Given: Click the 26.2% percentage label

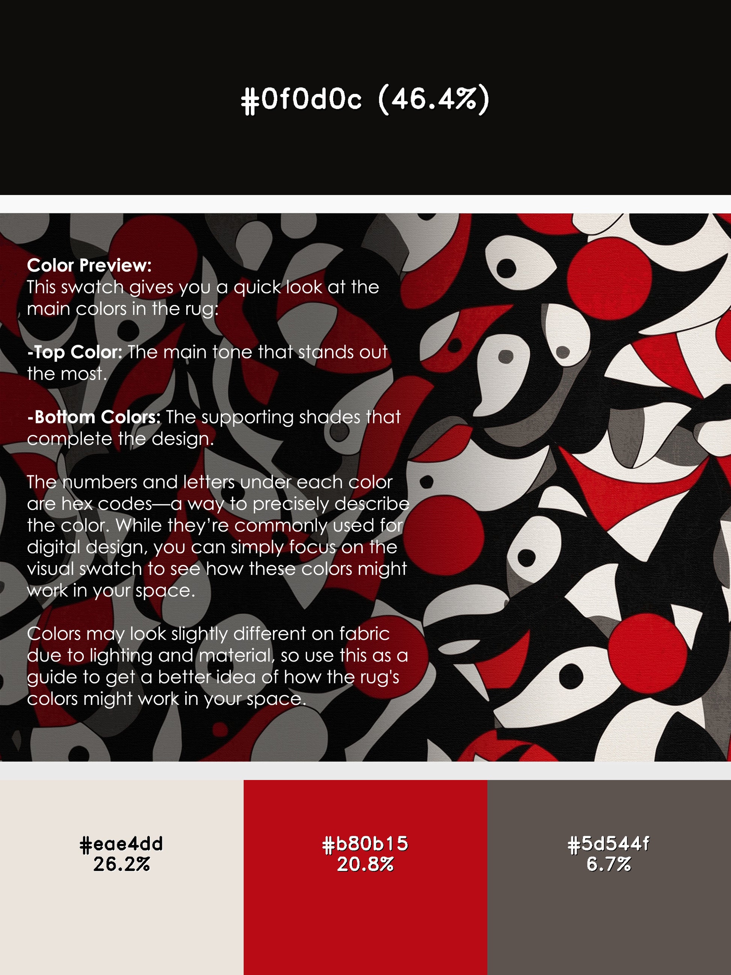Looking at the screenshot, I should coord(122,865).
